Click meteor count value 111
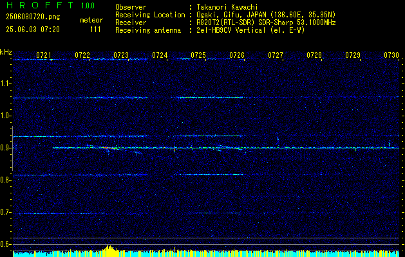 (95, 30)
